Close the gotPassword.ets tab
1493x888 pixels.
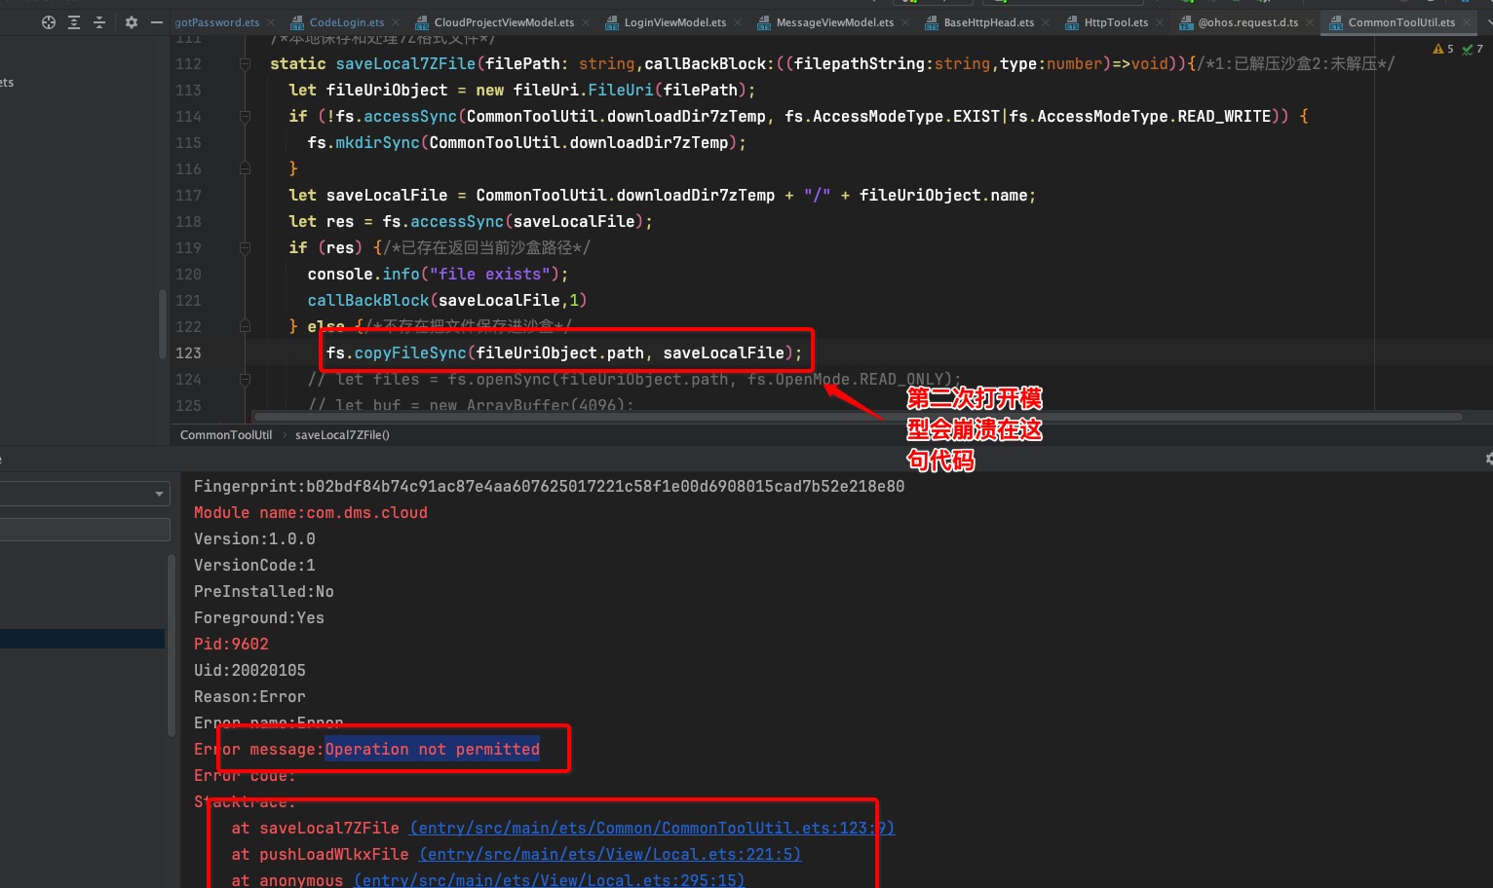tap(270, 22)
